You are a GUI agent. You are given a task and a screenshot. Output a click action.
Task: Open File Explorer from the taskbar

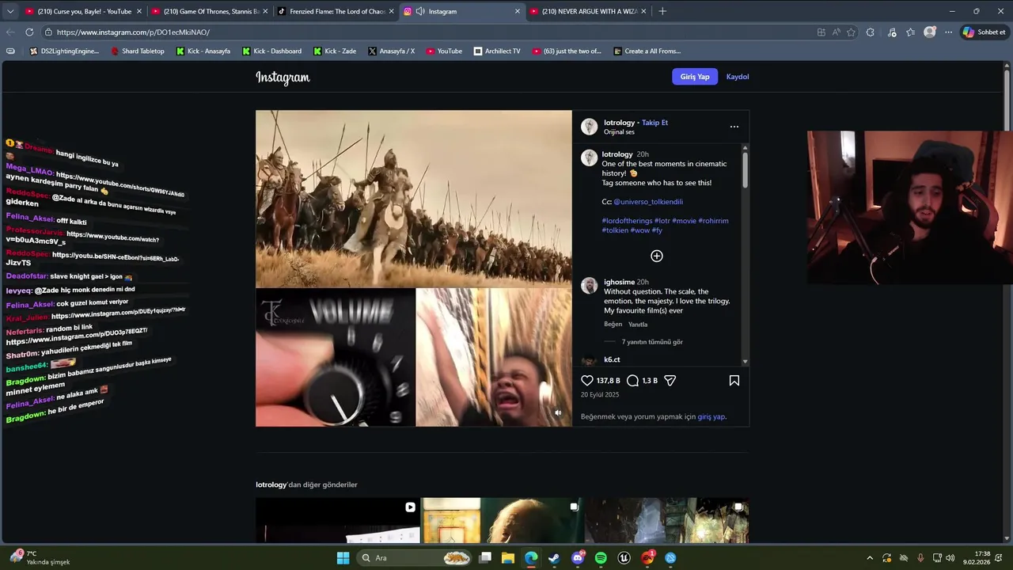tap(508, 558)
